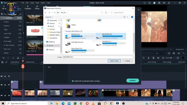Screen dimensions: 187x105
Task: Lock the bottom video track
Action: tap(5, 95)
